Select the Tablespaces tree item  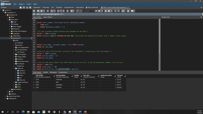(x=12, y=98)
